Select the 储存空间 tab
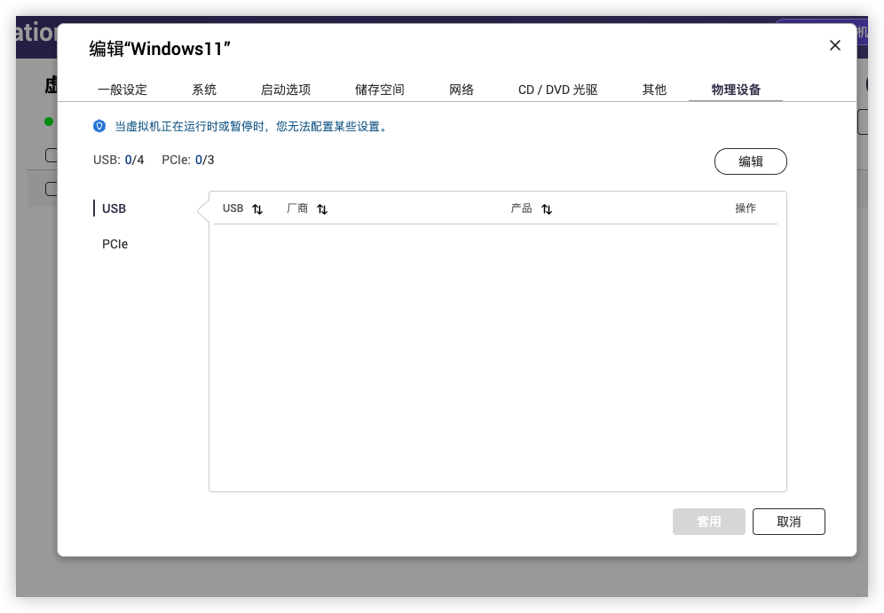884x613 pixels. pos(380,90)
